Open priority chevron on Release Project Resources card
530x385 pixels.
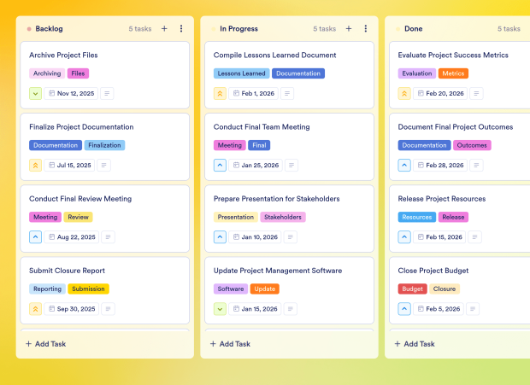404,237
